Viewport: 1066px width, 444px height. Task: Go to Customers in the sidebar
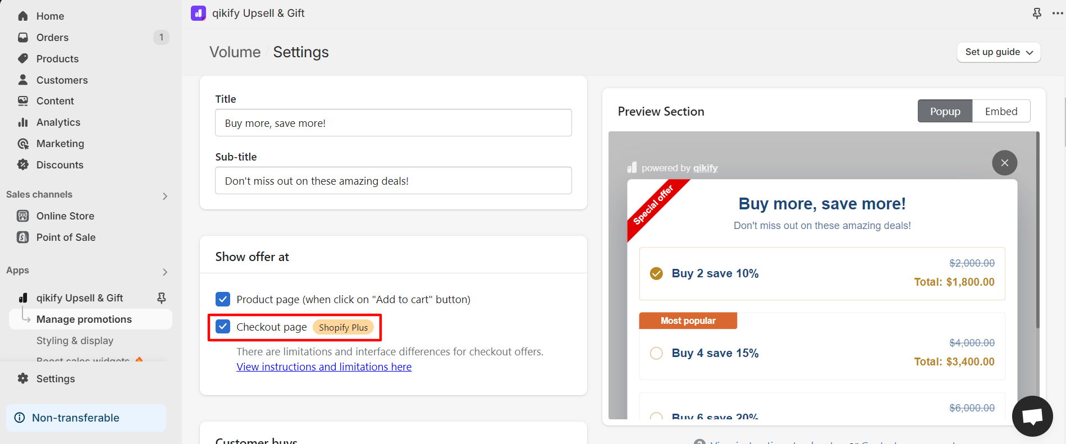pyautogui.click(x=62, y=80)
